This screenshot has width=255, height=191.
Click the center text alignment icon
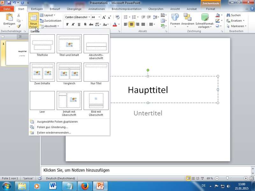132,24
